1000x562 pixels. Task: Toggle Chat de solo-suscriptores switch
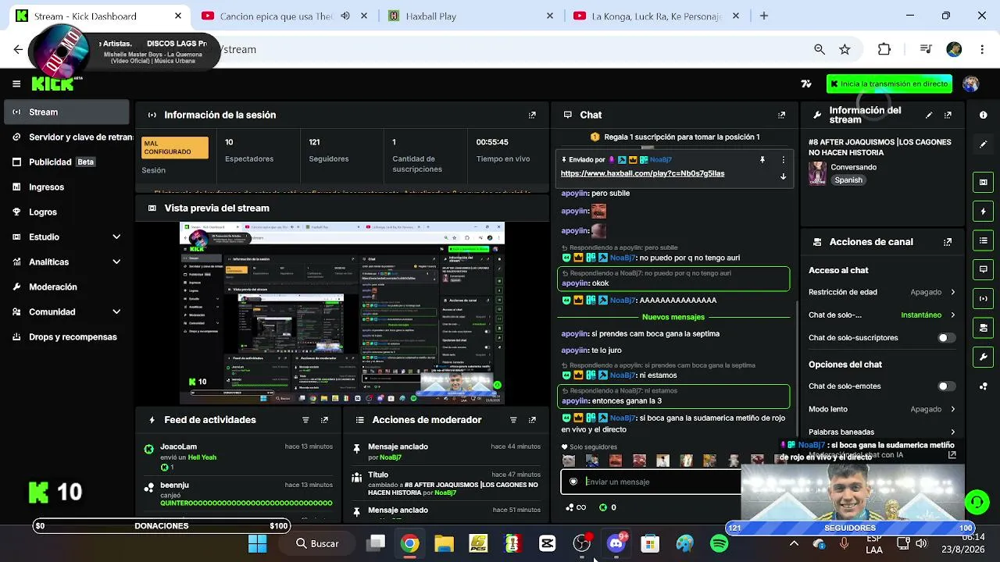[946, 338]
